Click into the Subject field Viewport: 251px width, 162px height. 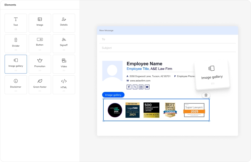tap(167, 48)
